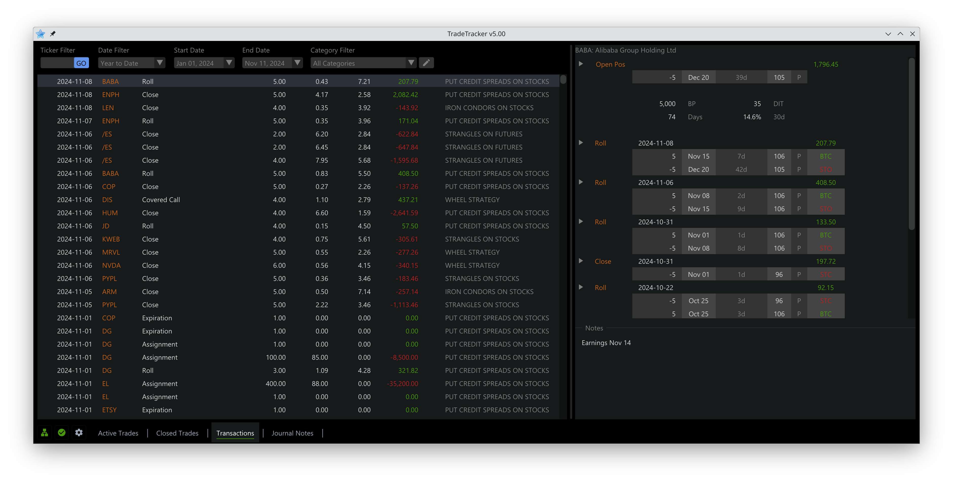Screen dimensions: 953x483
Task: Click the green checkmark status icon
Action: click(x=61, y=432)
